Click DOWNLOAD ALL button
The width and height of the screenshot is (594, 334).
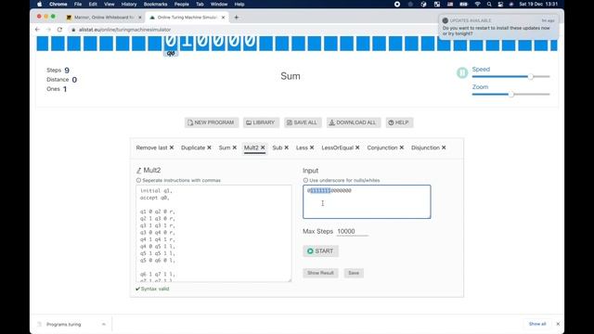click(354, 122)
